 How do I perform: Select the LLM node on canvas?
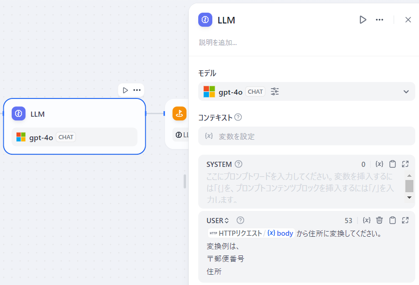coord(74,127)
